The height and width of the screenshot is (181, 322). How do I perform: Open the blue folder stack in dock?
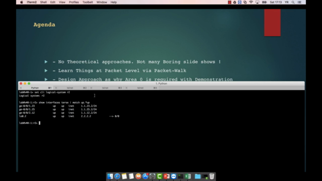click(198, 176)
